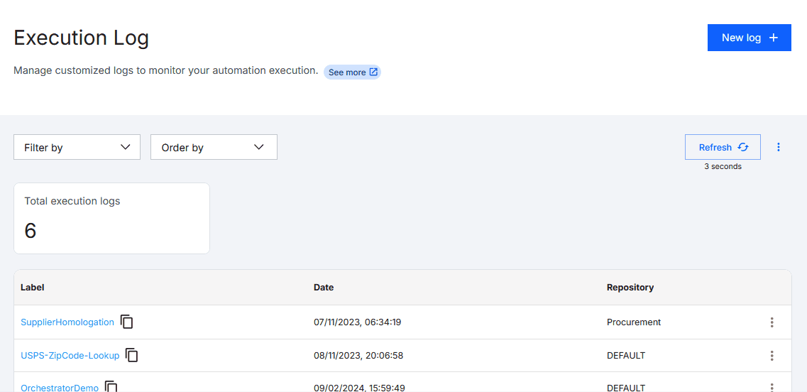Click the Execution Log page title
The height and width of the screenshot is (392, 807).
82,38
